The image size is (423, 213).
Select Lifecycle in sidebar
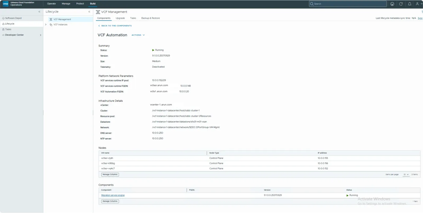pyautogui.click(x=21, y=24)
